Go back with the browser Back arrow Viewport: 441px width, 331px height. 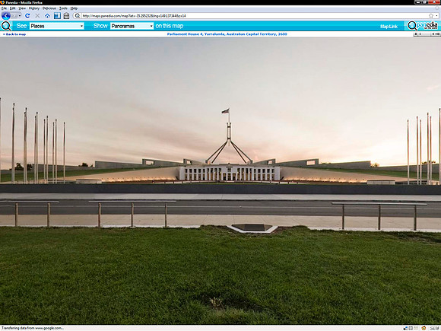pyautogui.click(x=6, y=16)
